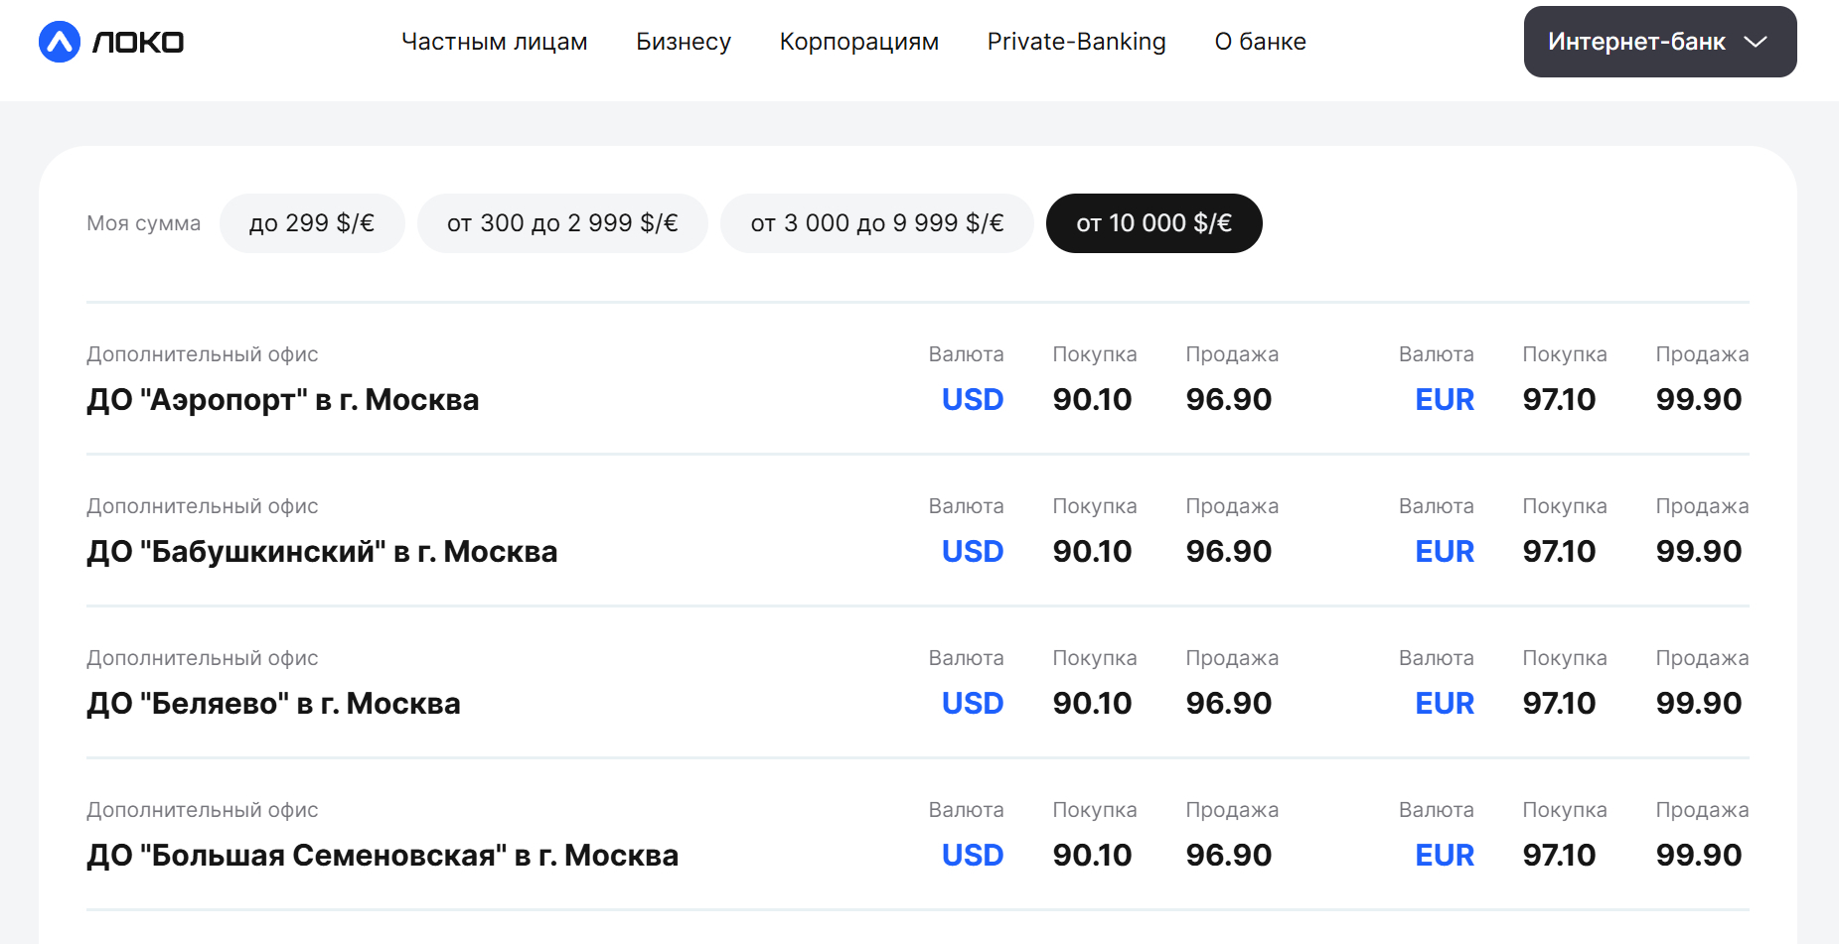Click EUR currency in Большая Семеновская row

coord(1444,856)
